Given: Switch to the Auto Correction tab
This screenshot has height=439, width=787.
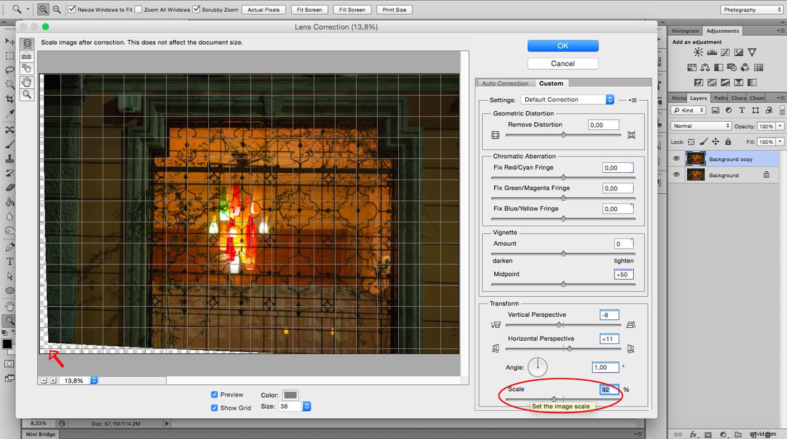Looking at the screenshot, I should pyautogui.click(x=504, y=83).
